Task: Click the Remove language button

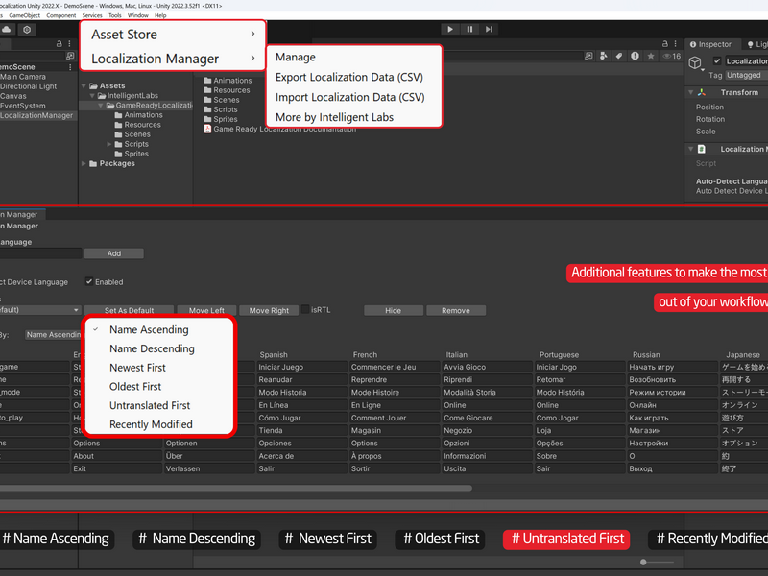Action: 456,310
